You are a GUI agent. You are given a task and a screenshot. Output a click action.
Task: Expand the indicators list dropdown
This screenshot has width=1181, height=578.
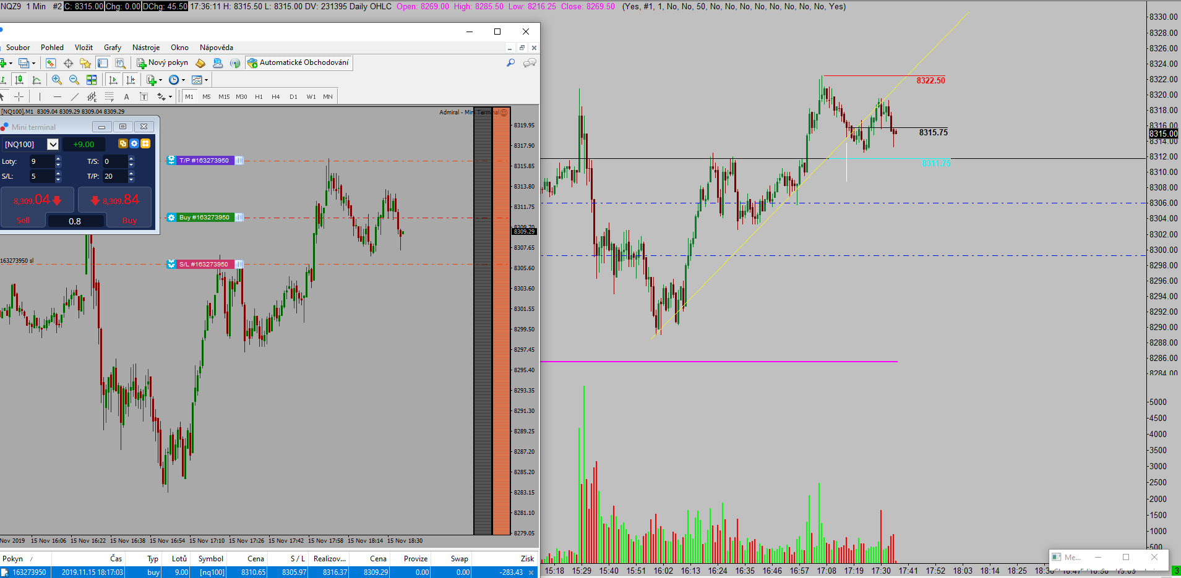[x=160, y=80]
